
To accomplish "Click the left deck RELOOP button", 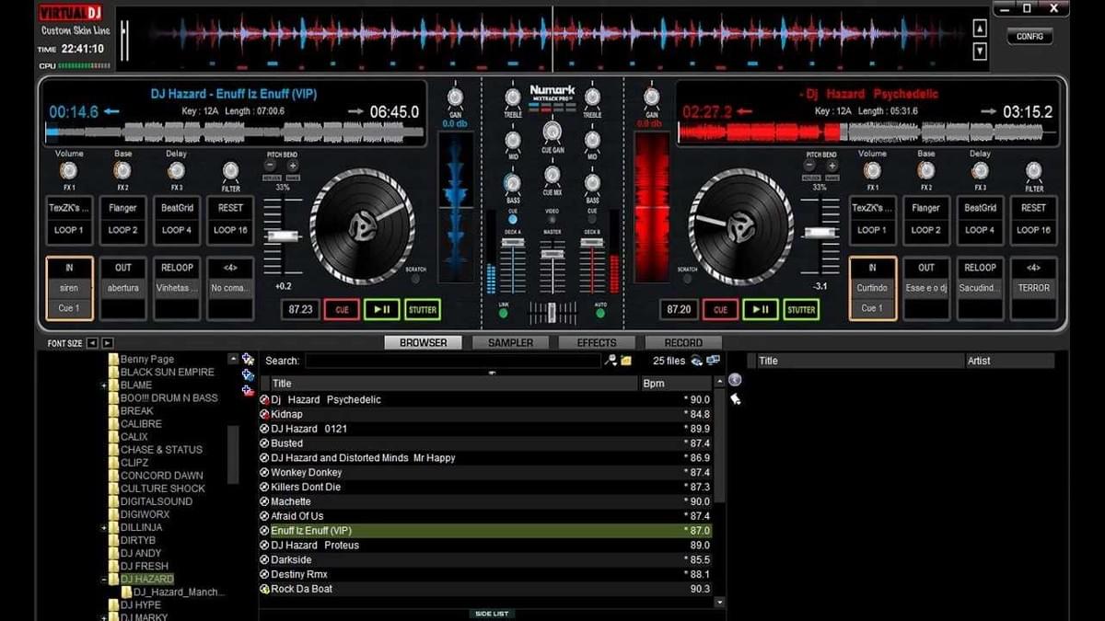I will point(177,268).
